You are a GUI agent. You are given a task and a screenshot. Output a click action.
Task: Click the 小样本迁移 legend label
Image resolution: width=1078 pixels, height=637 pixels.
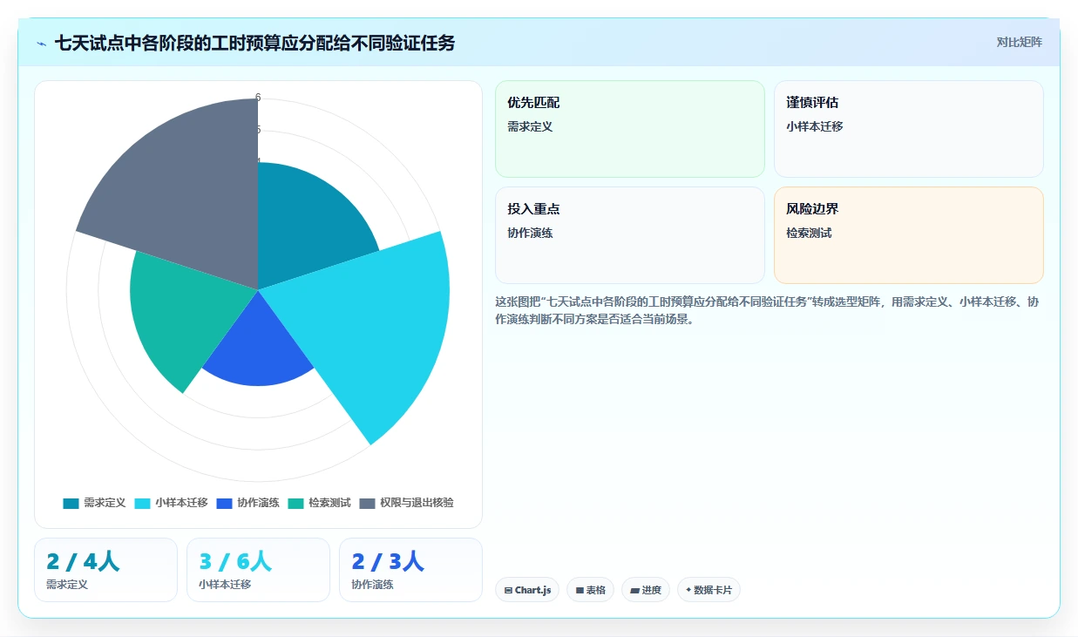click(181, 503)
